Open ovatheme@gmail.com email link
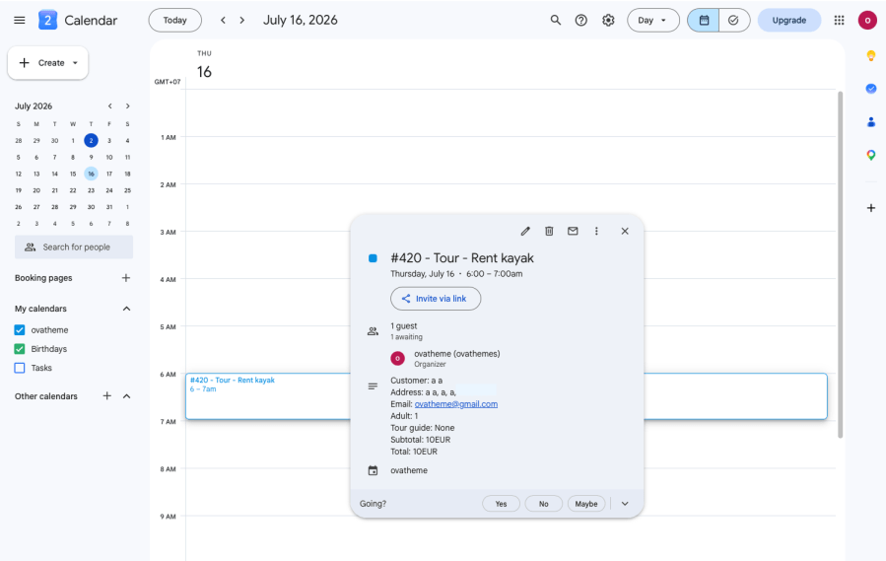Image resolution: width=886 pixels, height=561 pixels. (456, 404)
